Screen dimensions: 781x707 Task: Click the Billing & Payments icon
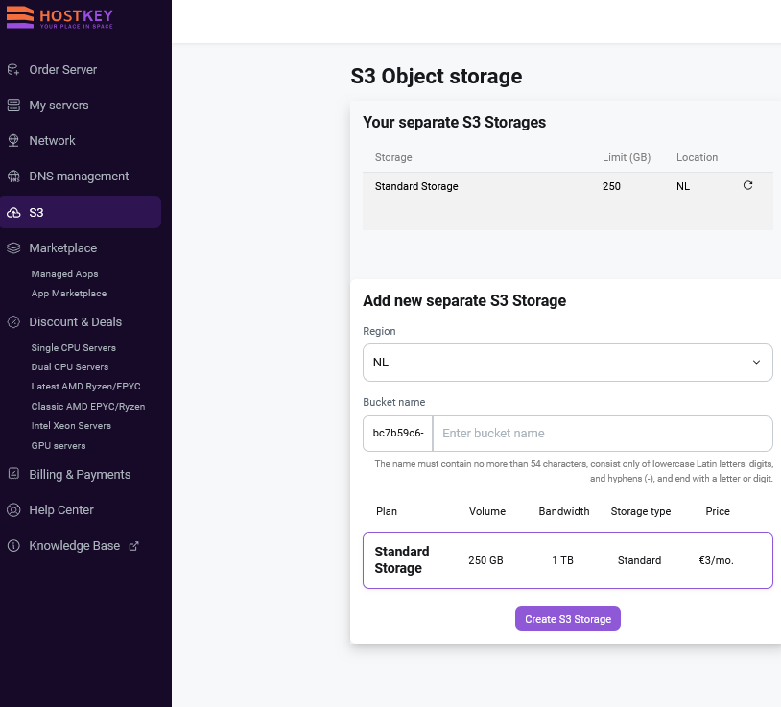coord(13,474)
